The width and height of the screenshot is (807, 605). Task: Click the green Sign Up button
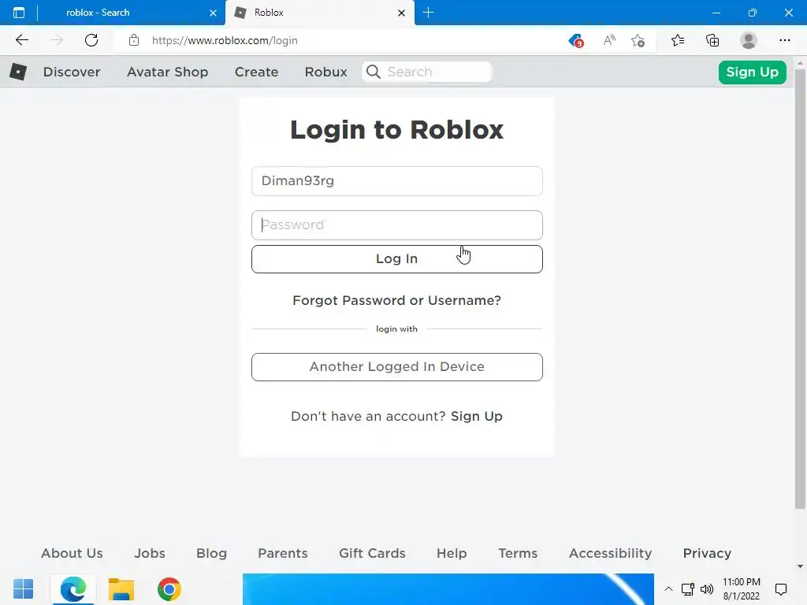[x=752, y=72]
